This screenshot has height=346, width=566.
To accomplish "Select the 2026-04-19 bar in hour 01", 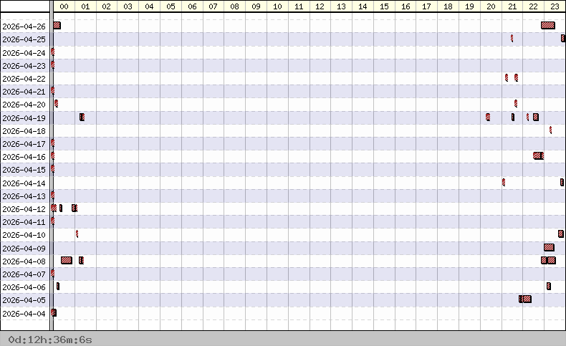I will (x=82, y=117).
